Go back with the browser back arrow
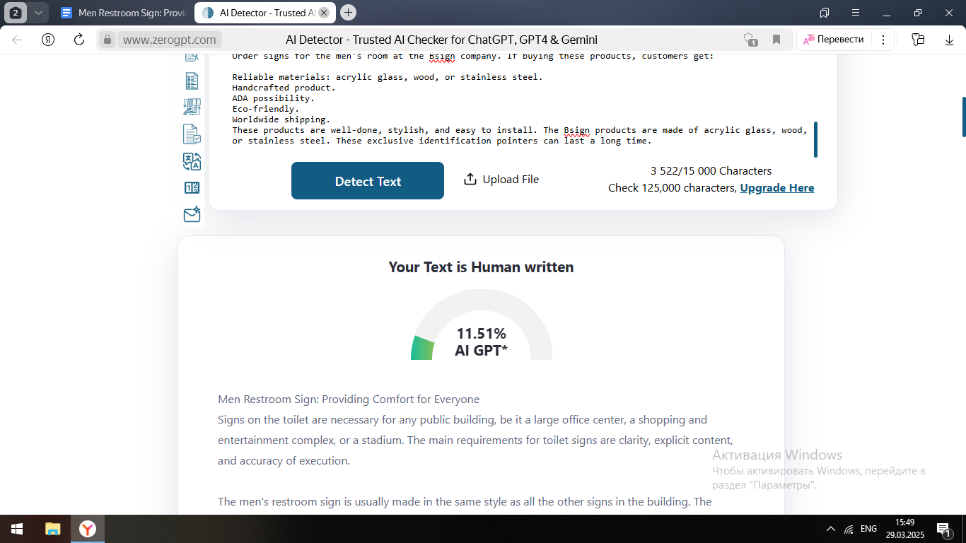The image size is (966, 543). click(18, 40)
